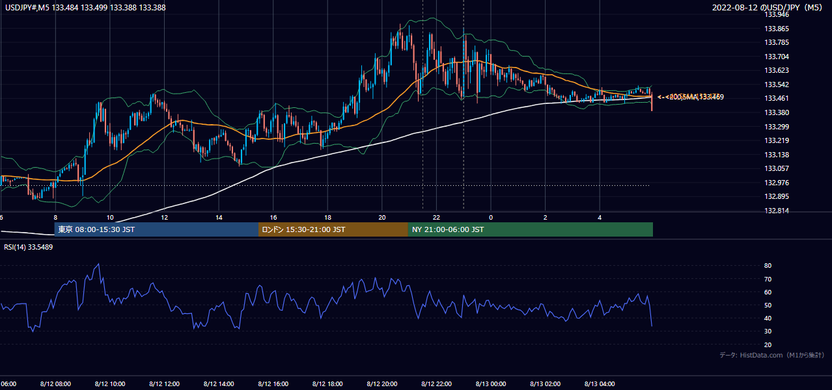This screenshot has width=832, height=390.
Task: Pick price axis value 133.380
Action: pyautogui.click(x=777, y=112)
